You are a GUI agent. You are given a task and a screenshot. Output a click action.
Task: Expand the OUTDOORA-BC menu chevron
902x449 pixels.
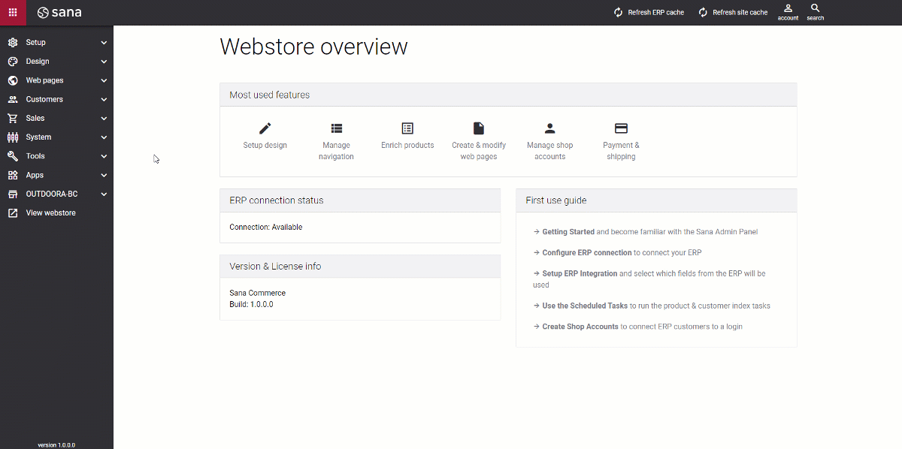(x=104, y=194)
